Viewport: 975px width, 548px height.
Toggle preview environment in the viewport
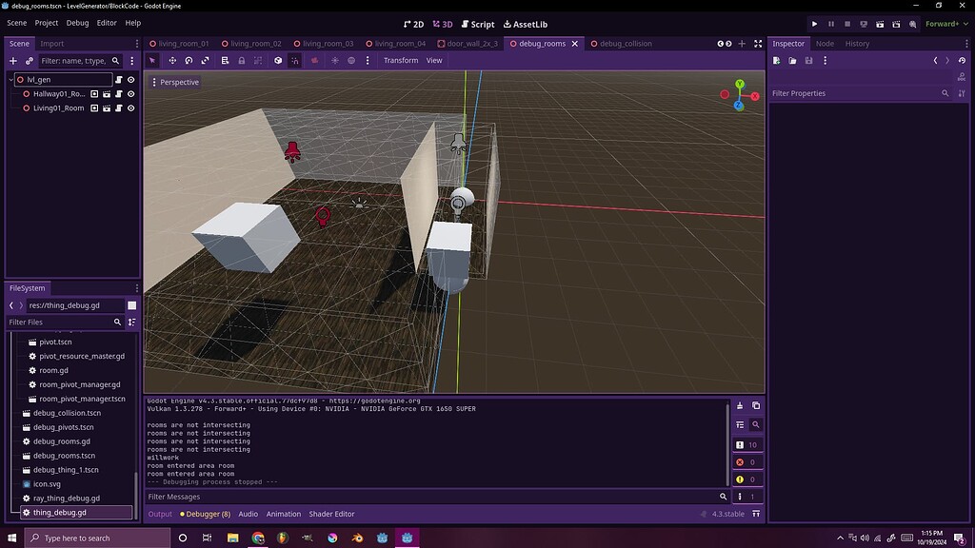point(352,60)
